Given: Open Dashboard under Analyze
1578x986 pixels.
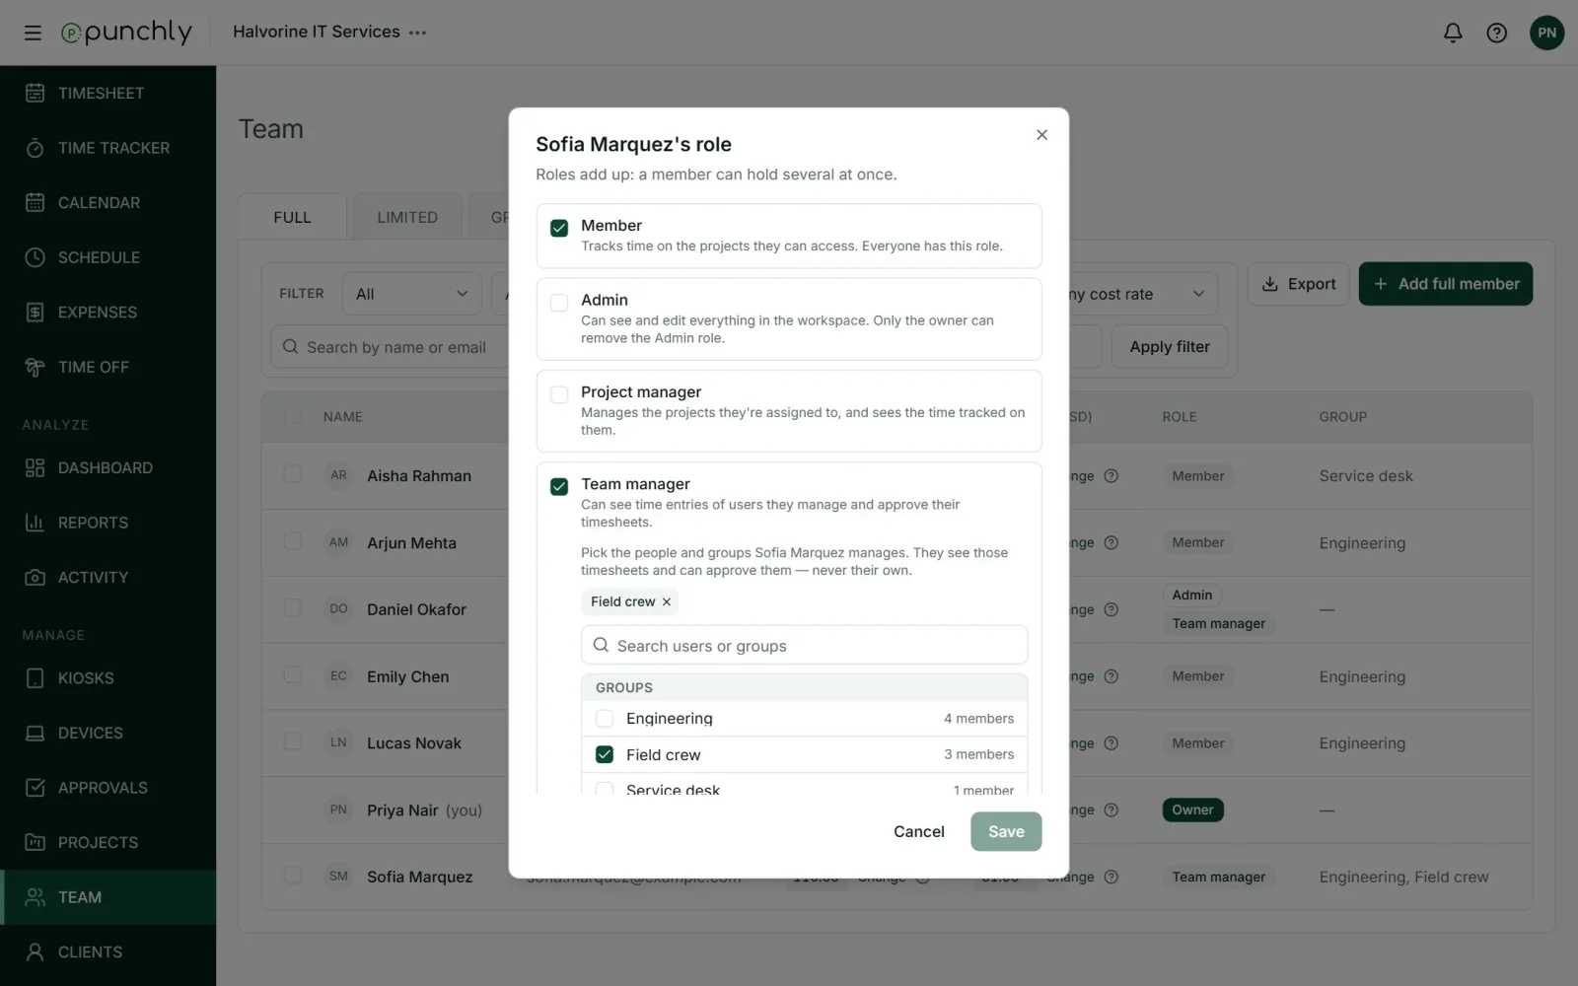Looking at the screenshot, I should (108, 467).
